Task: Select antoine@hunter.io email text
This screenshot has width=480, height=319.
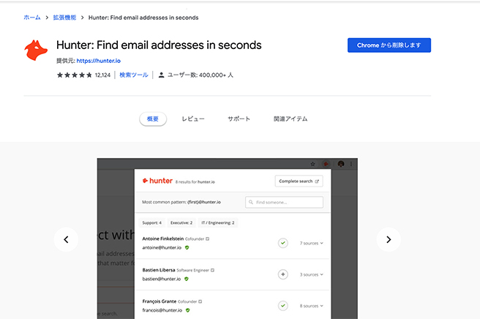Action: (162, 248)
